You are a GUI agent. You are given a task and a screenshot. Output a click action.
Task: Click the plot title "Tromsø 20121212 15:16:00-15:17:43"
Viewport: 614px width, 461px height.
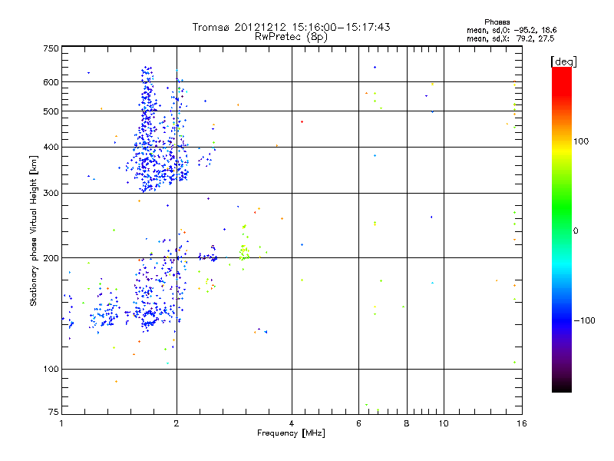click(291, 27)
